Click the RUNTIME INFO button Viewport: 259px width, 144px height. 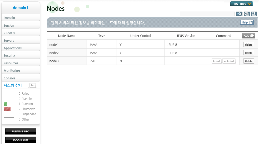21,131
